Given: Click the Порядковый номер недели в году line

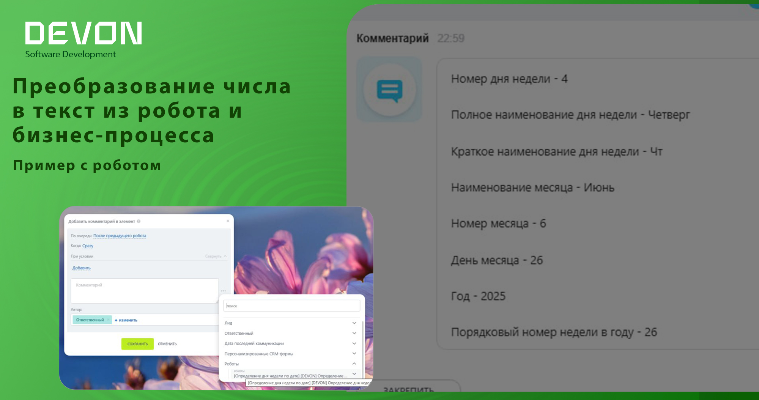Looking at the screenshot, I should (554, 332).
